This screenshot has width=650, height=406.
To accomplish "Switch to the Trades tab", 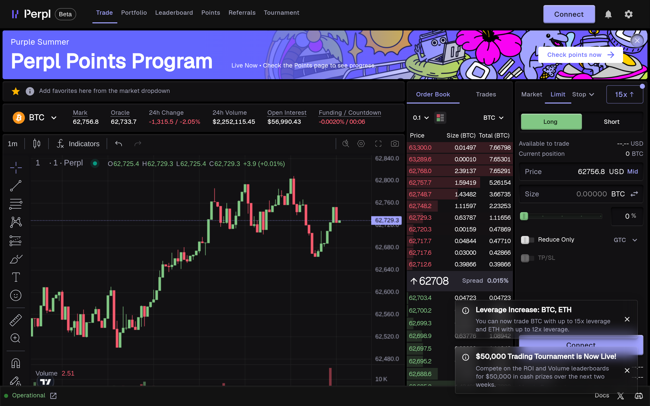I will 486,94.
